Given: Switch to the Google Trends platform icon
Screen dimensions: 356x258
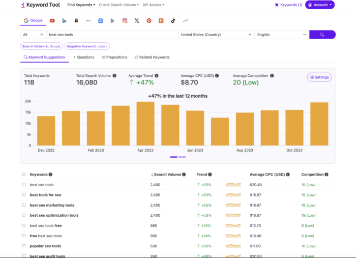Looking at the screenshot, I should (185, 21).
